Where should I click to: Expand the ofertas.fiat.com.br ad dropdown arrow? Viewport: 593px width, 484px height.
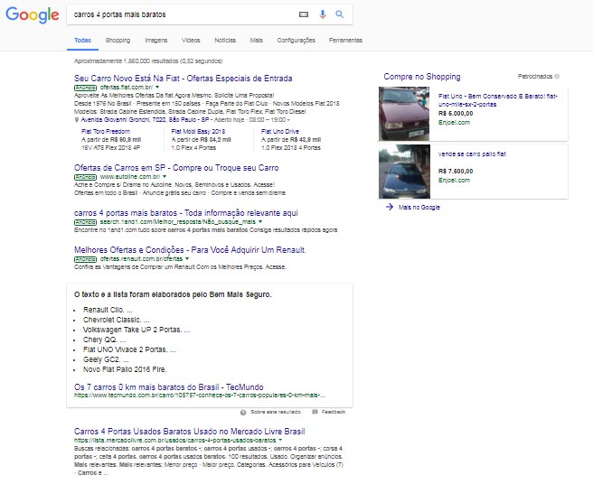(157, 88)
